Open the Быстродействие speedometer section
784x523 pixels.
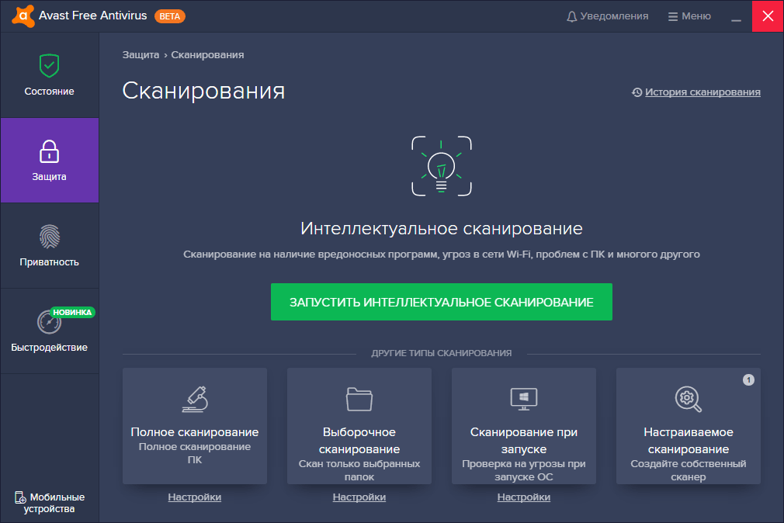pyautogui.click(x=50, y=331)
